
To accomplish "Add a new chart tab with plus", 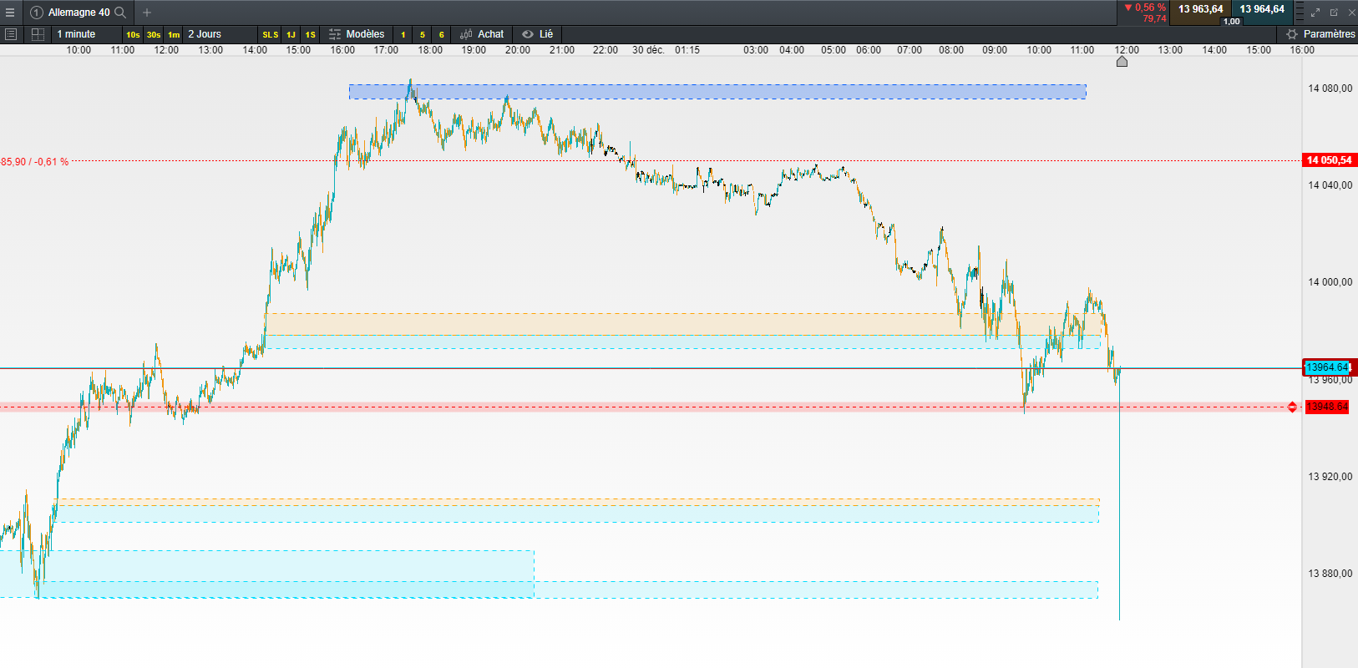I will [x=147, y=13].
